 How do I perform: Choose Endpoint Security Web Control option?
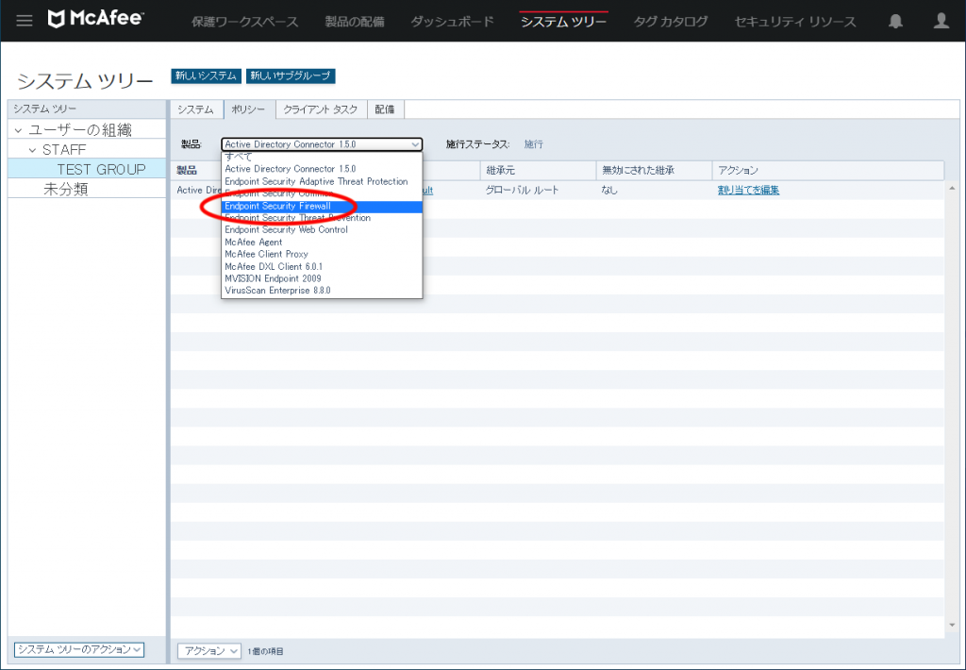coord(322,229)
